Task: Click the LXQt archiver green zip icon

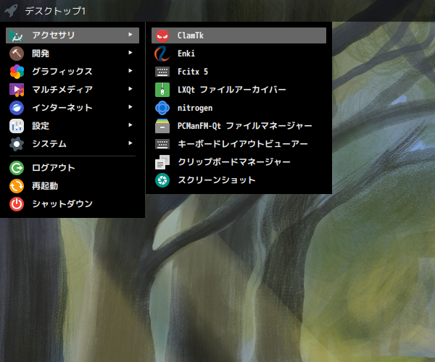Action: (162, 90)
